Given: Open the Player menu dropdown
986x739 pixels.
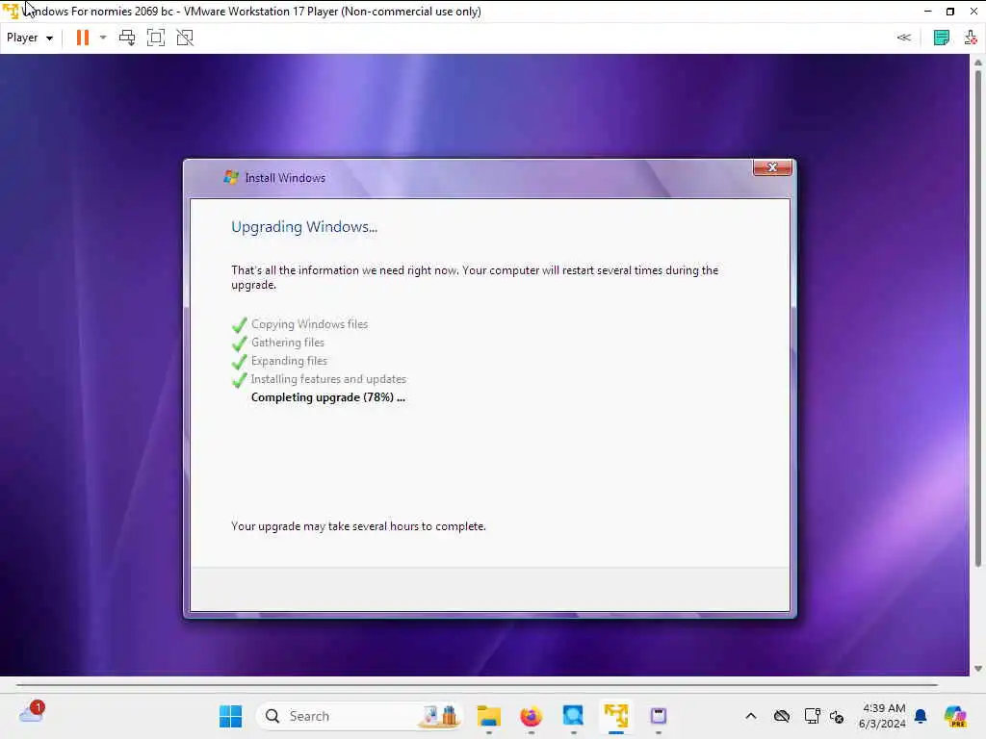Looking at the screenshot, I should point(30,38).
